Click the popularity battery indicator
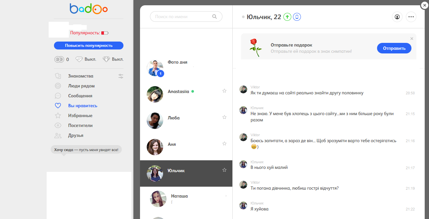429x219 pixels. click(105, 33)
